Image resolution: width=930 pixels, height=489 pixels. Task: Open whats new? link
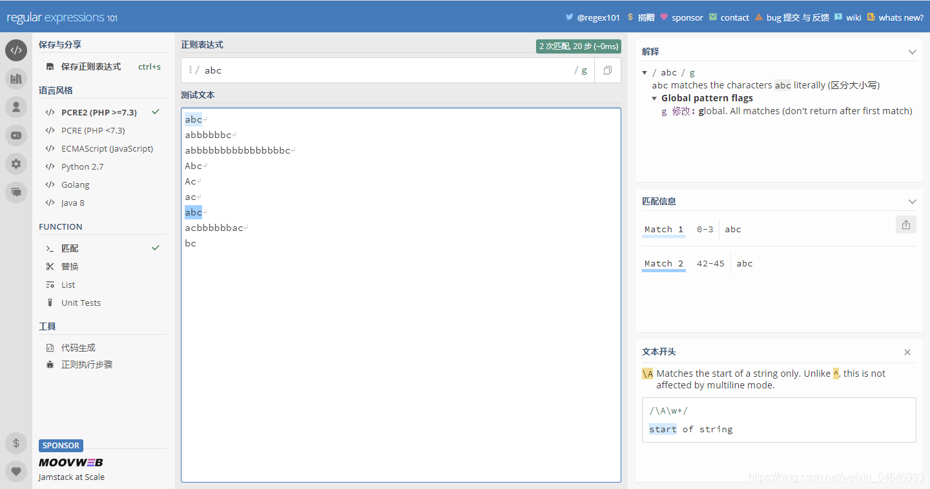tap(901, 17)
